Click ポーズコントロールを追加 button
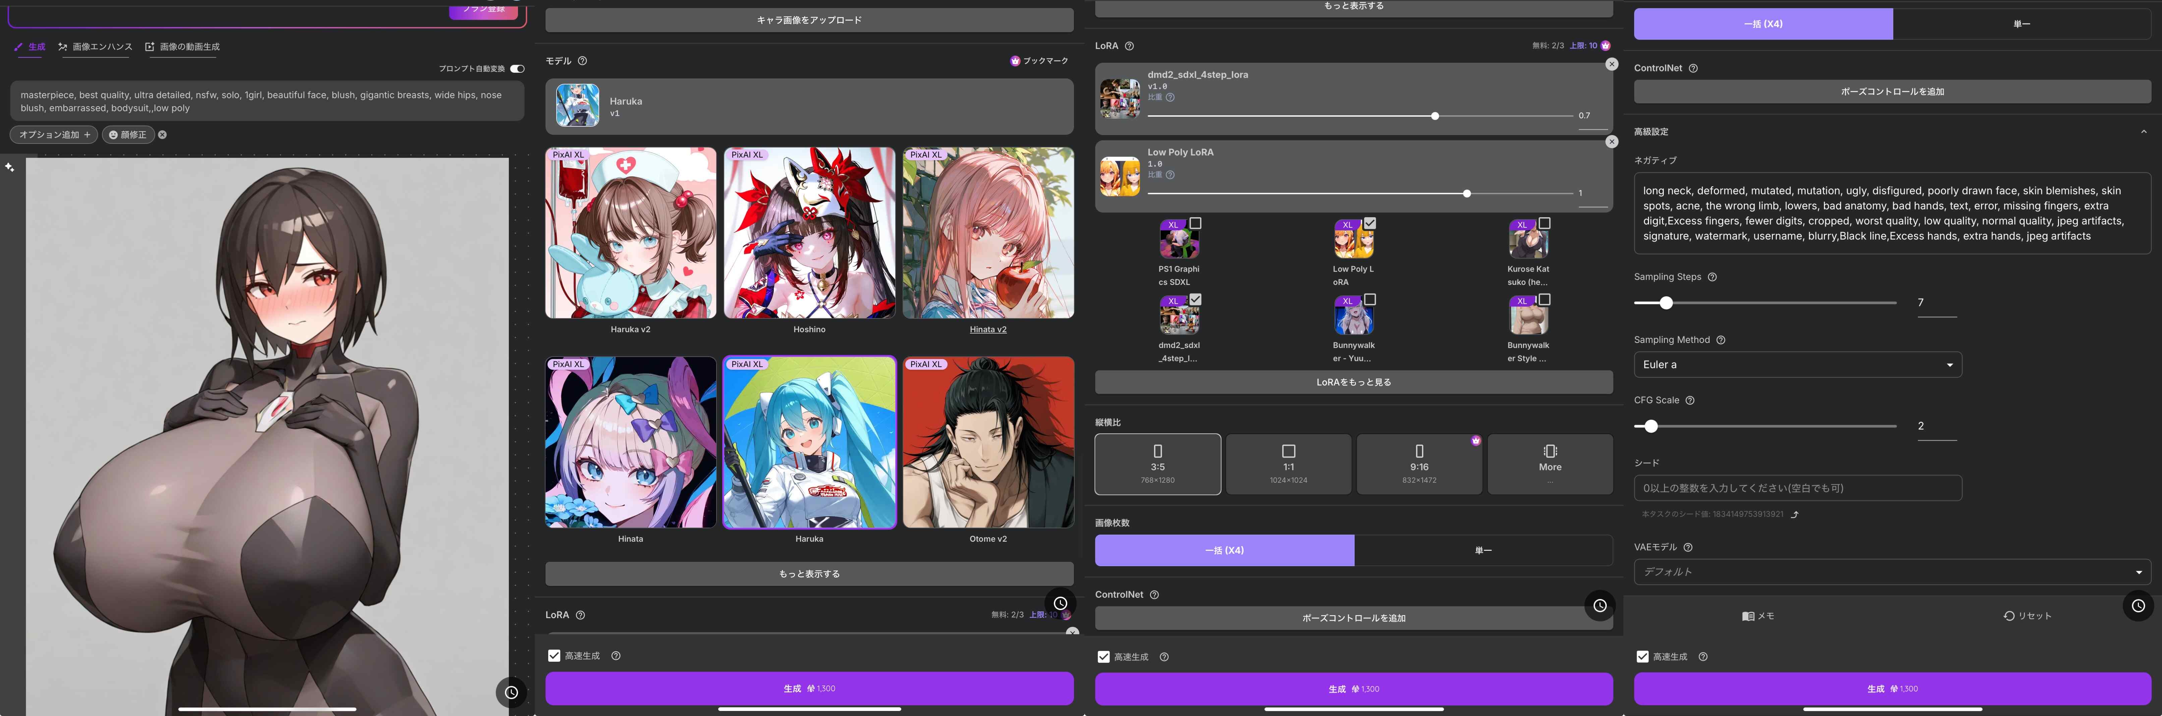The image size is (2162, 716). [x=1892, y=92]
